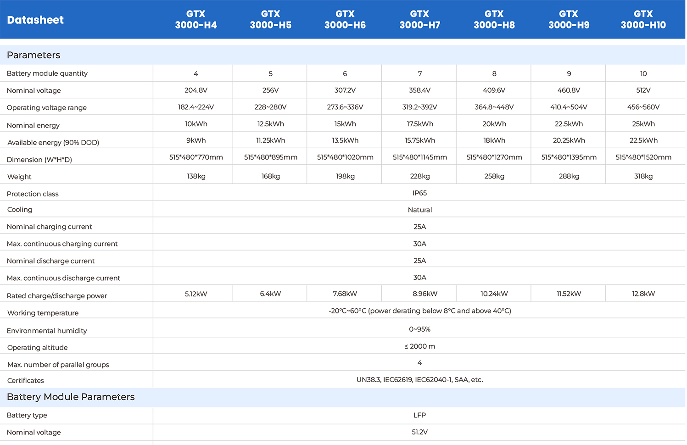Click the Battery module quantity row label
Screen dimensions: 687x445
[47, 73]
